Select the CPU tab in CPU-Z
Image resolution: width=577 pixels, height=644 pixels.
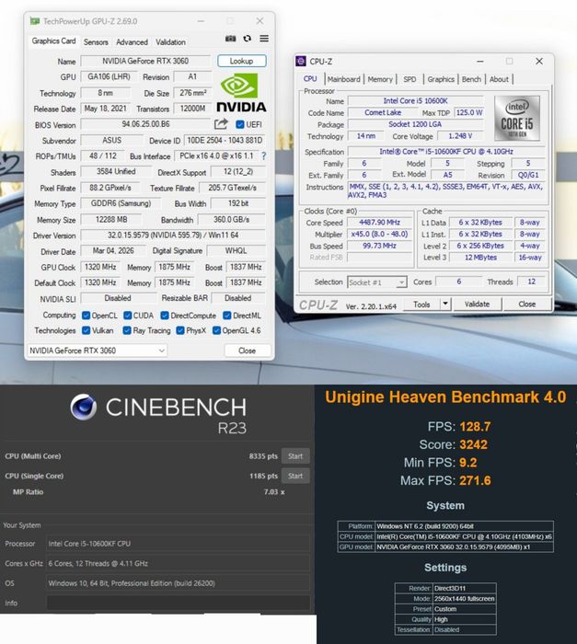[310, 79]
